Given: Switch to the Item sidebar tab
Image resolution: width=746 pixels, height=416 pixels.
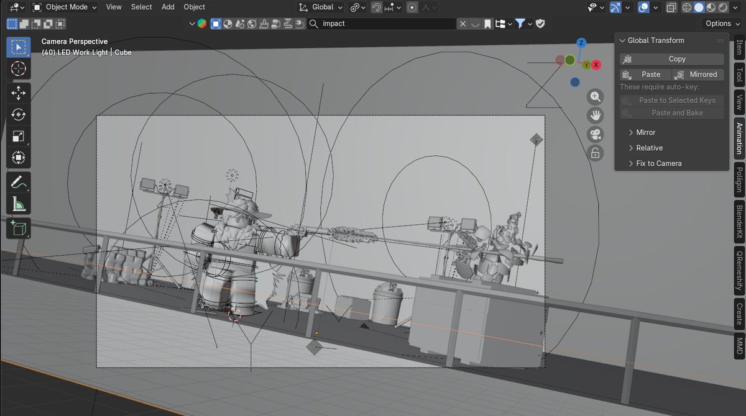Looking at the screenshot, I should 739,47.
